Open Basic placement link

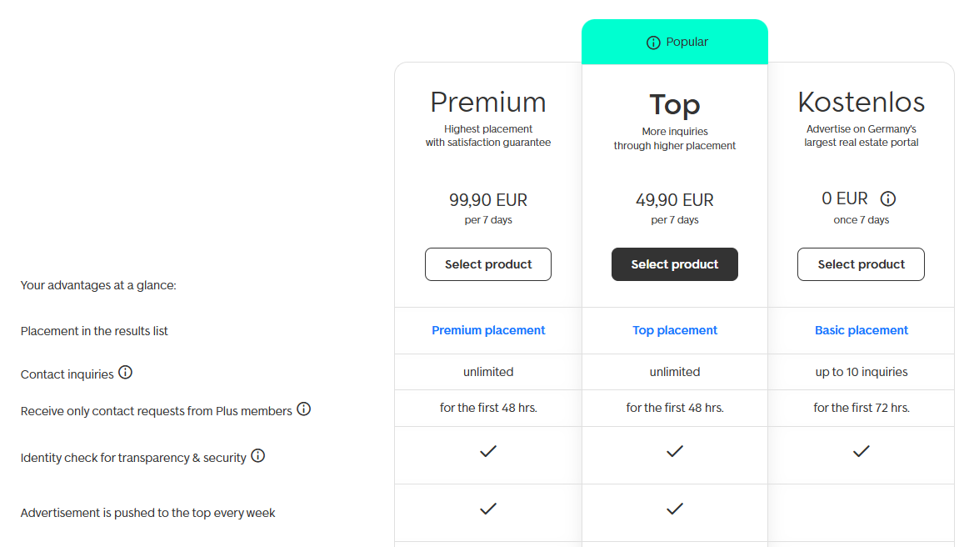[x=861, y=330]
